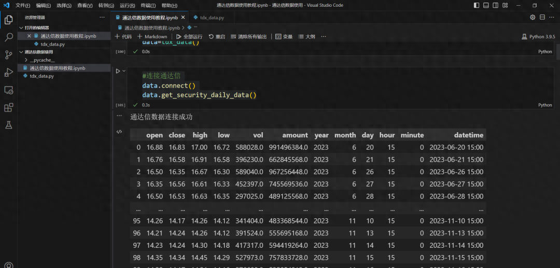The image size is (560, 268).
Task: Open the Run and Debug view
Action: [9, 72]
